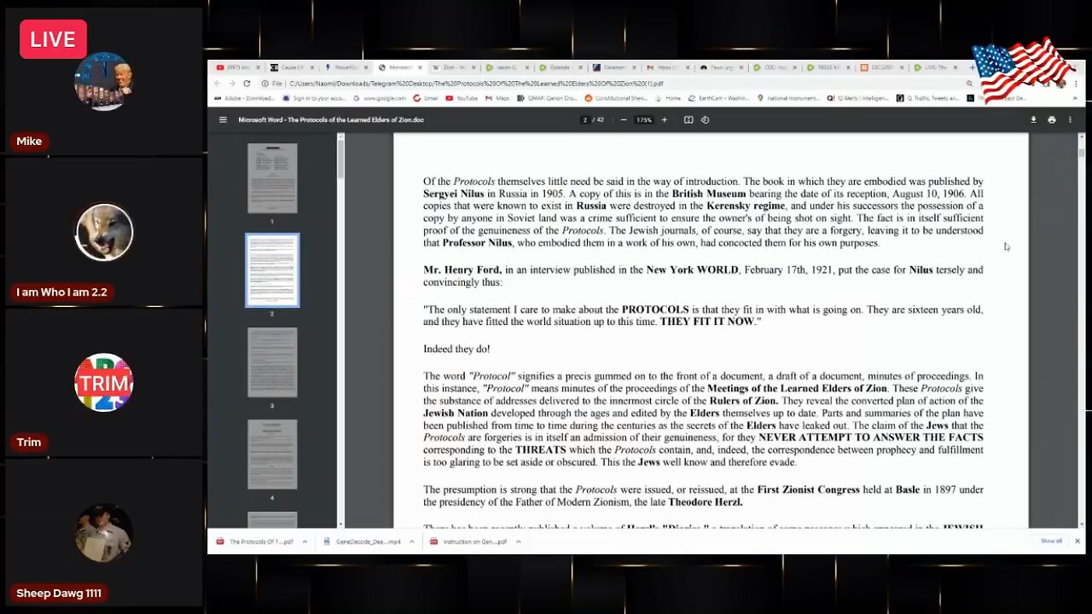Click the fit to page icon
This screenshot has height=614, width=1092.
click(688, 119)
